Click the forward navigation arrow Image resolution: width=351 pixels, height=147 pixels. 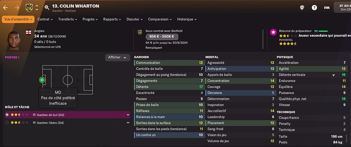[17, 8]
